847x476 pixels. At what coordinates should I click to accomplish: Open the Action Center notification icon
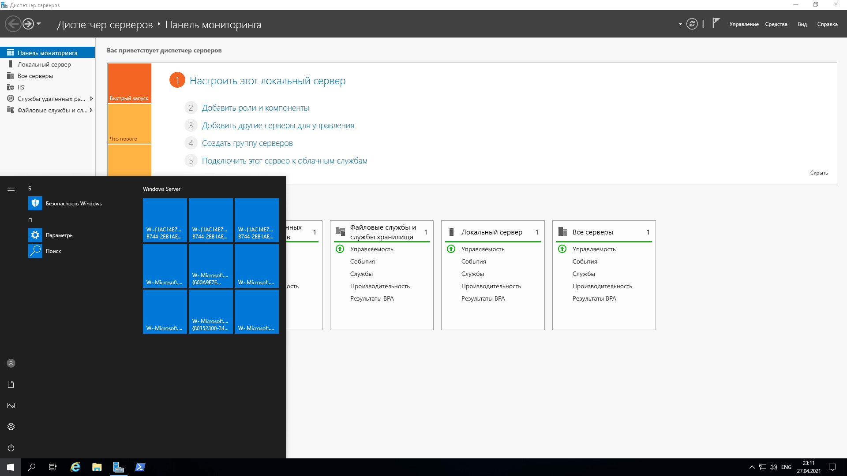pyautogui.click(x=832, y=467)
